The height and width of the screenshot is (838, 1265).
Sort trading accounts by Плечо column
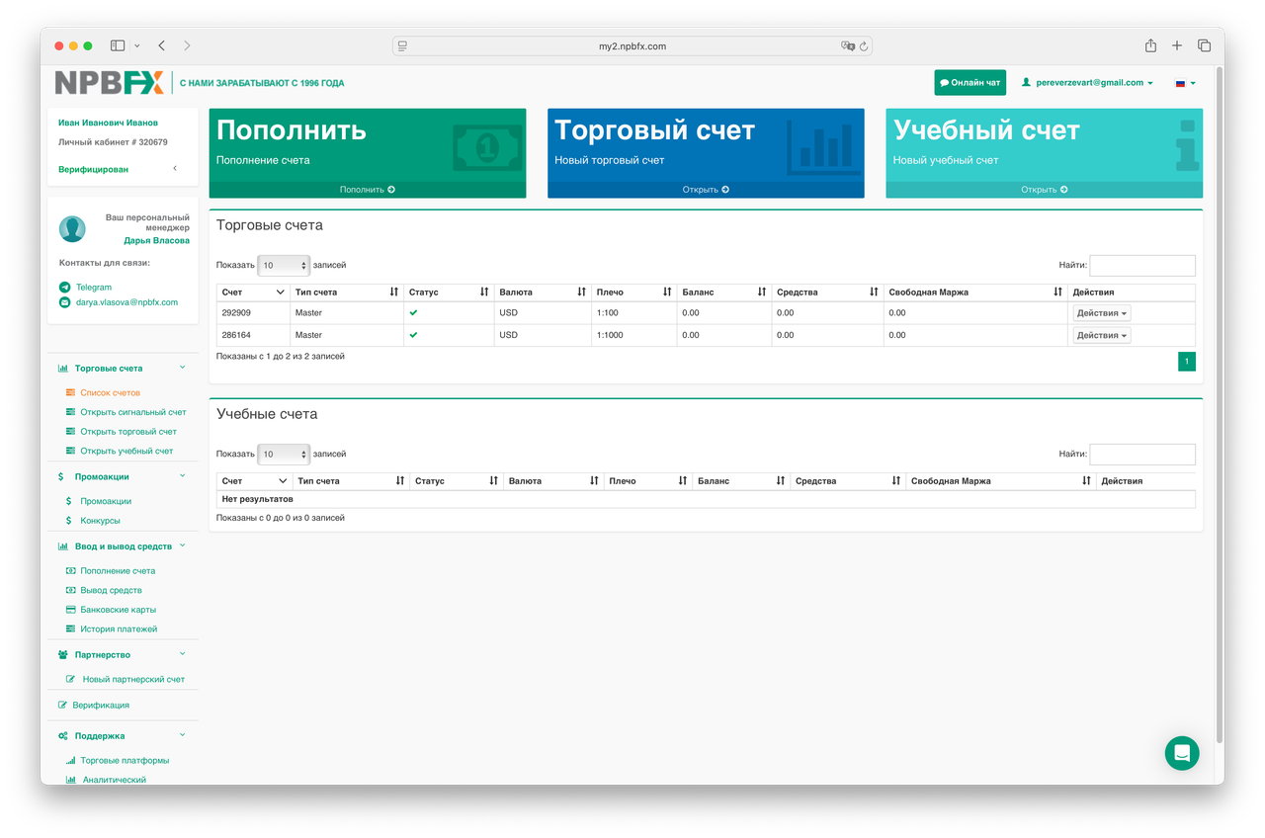click(633, 293)
